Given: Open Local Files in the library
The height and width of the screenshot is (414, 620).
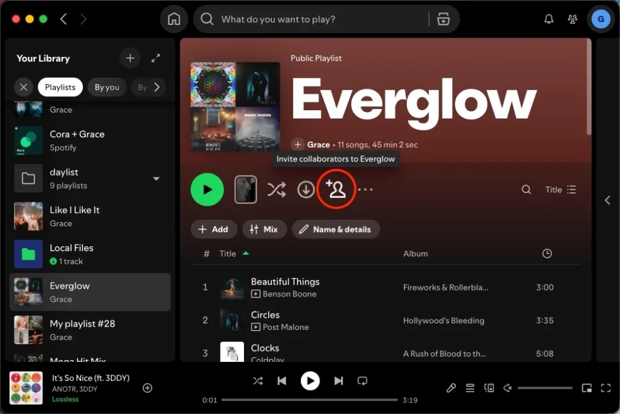Looking at the screenshot, I should point(90,254).
